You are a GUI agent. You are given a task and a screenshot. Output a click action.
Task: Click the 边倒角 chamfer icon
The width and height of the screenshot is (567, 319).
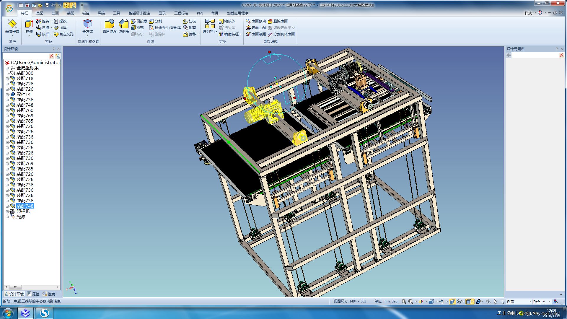(123, 24)
